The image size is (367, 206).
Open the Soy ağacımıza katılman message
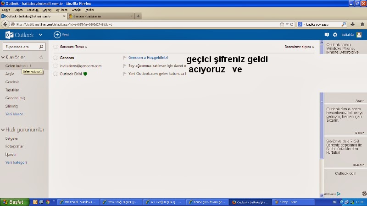point(157,65)
